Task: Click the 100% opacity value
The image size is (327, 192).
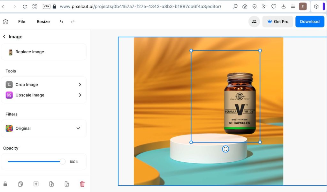Action: tap(74, 162)
